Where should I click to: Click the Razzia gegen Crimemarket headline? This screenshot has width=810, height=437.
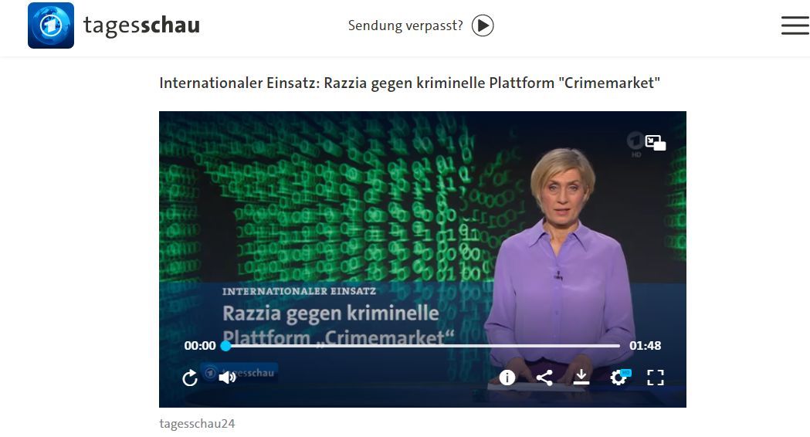click(x=409, y=83)
